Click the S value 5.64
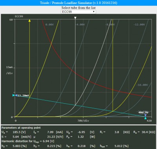 point(16,137)
